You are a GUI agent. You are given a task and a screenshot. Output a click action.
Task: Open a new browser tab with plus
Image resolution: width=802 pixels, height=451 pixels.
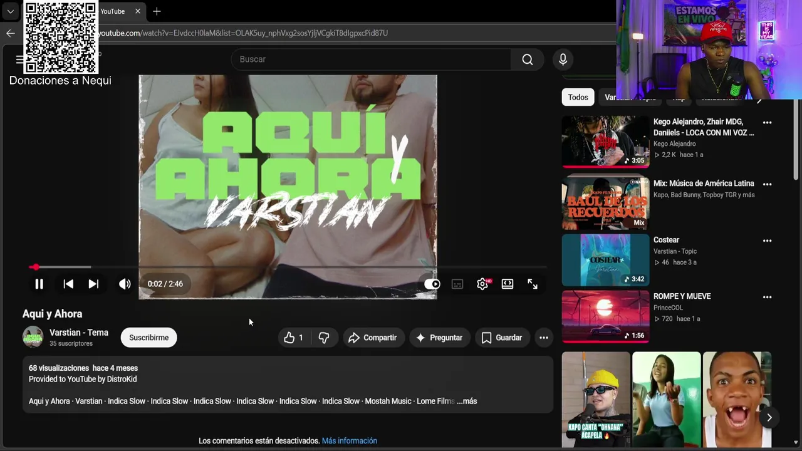click(x=157, y=11)
